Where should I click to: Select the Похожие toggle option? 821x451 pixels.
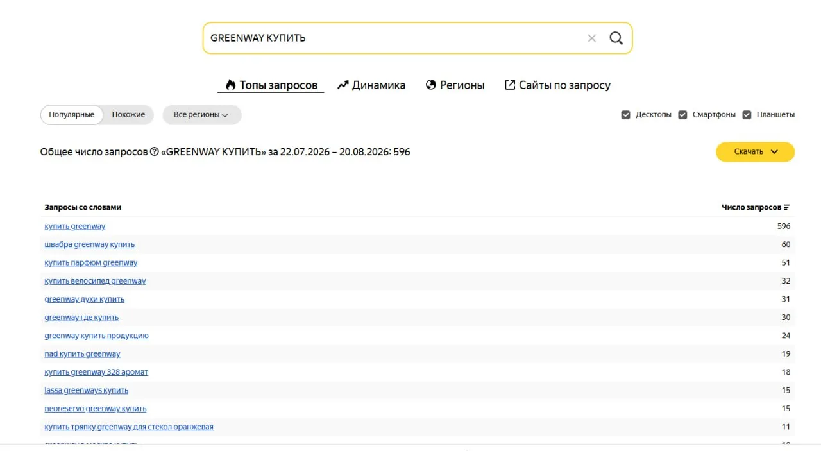[x=128, y=115]
